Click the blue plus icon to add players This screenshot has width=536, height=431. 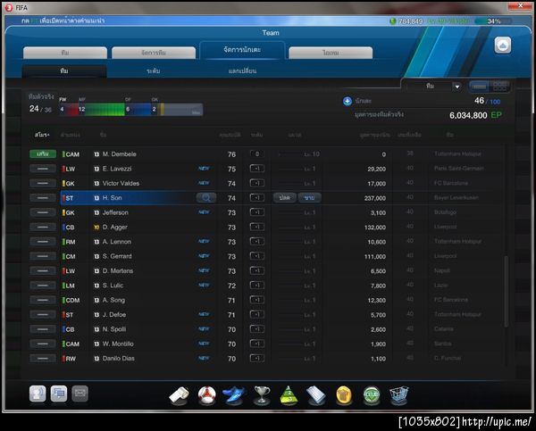click(x=348, y=101)
